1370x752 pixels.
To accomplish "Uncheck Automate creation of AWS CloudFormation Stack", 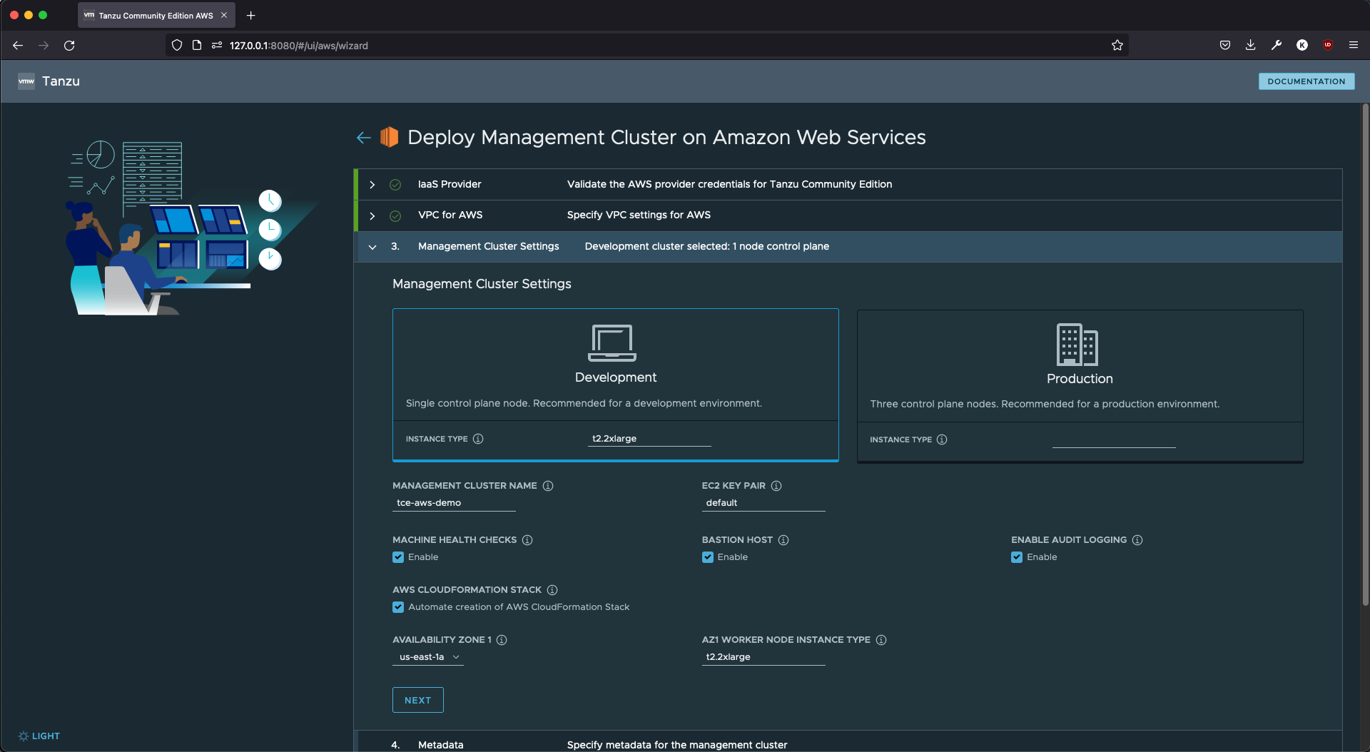I will [398, 607].
